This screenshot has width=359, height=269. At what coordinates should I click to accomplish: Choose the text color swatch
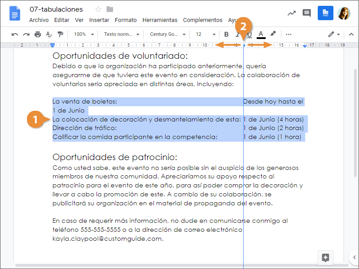(x=261, y=34)
